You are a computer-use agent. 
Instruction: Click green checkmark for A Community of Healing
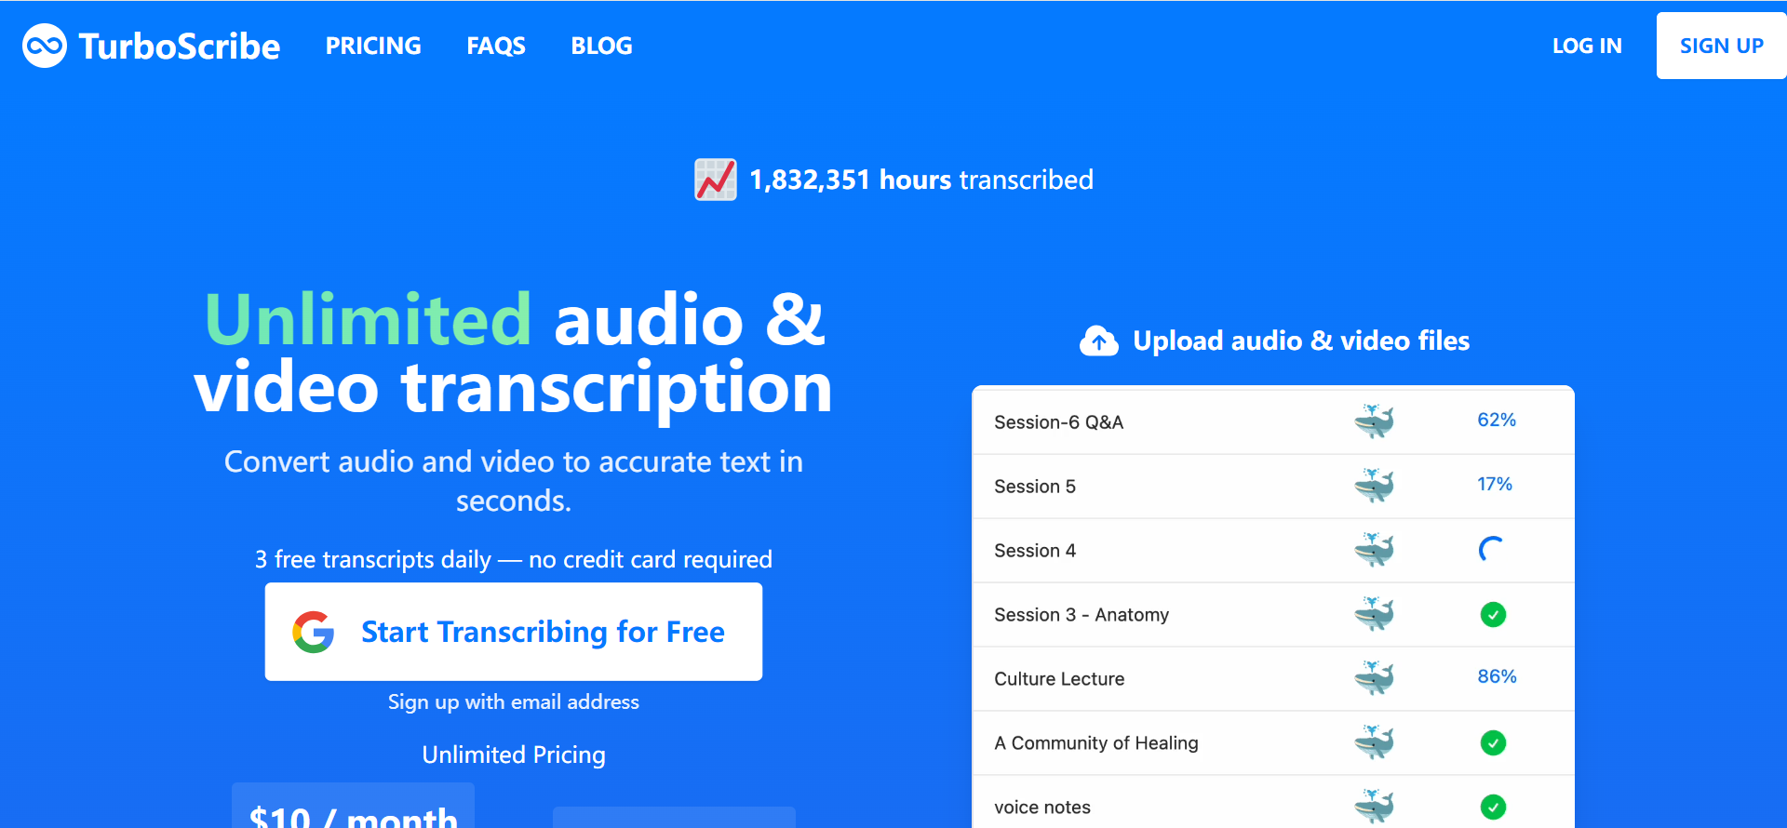click(x=1493, y=742)
